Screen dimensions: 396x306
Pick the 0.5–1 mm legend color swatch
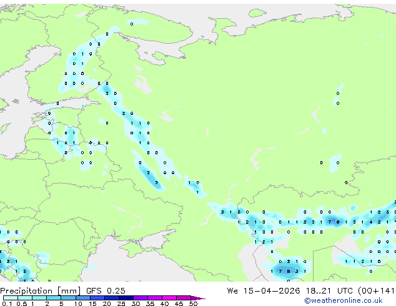[25, 298]
